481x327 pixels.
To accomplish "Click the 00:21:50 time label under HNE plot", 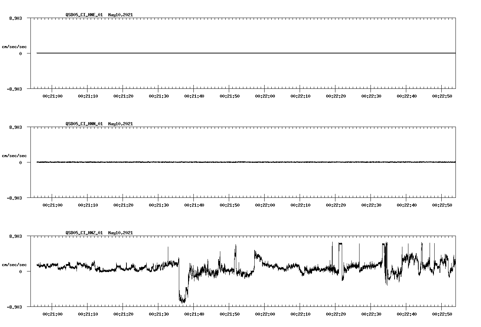I will pyautogui.click(x=230, y=96).
